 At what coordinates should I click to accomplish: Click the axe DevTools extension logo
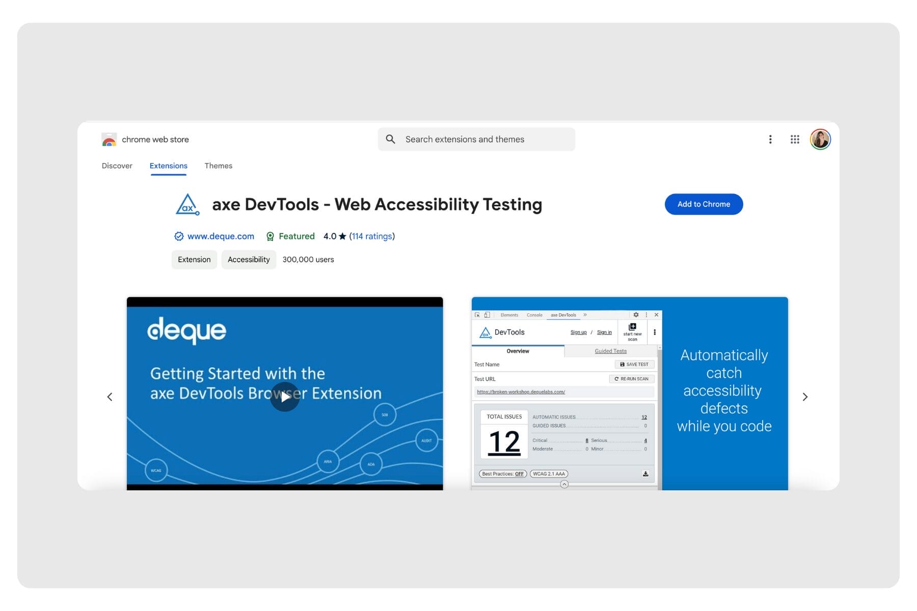(187, 205)
